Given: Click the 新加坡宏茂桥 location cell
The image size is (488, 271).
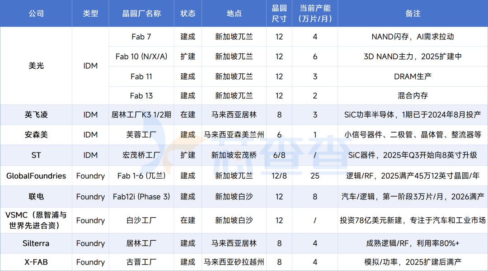Looking at the screenshot, I should (x=234, y=155).
